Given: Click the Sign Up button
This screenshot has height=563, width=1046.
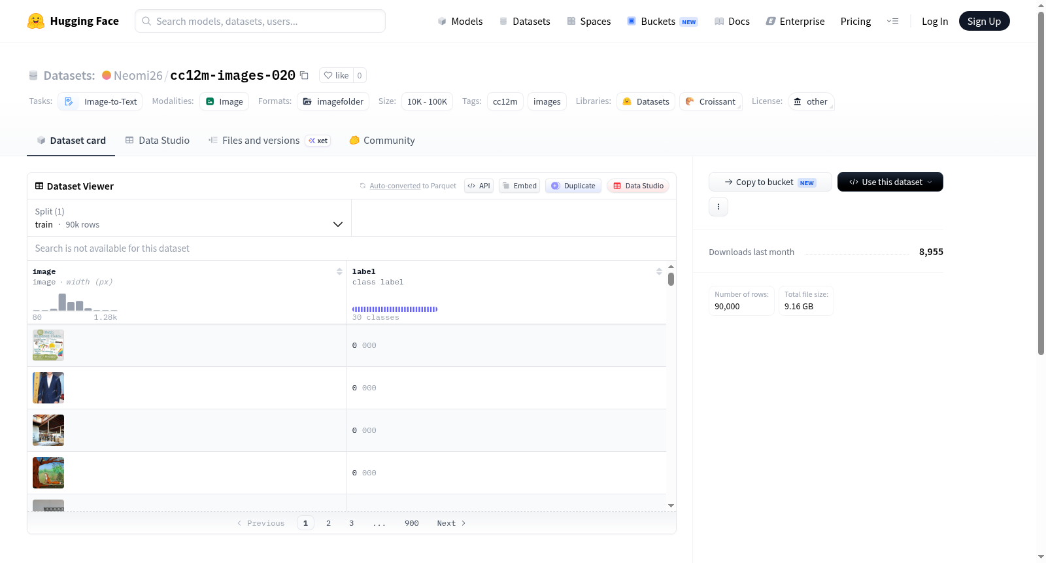Looking at the screenshot, I should point(984,21).
